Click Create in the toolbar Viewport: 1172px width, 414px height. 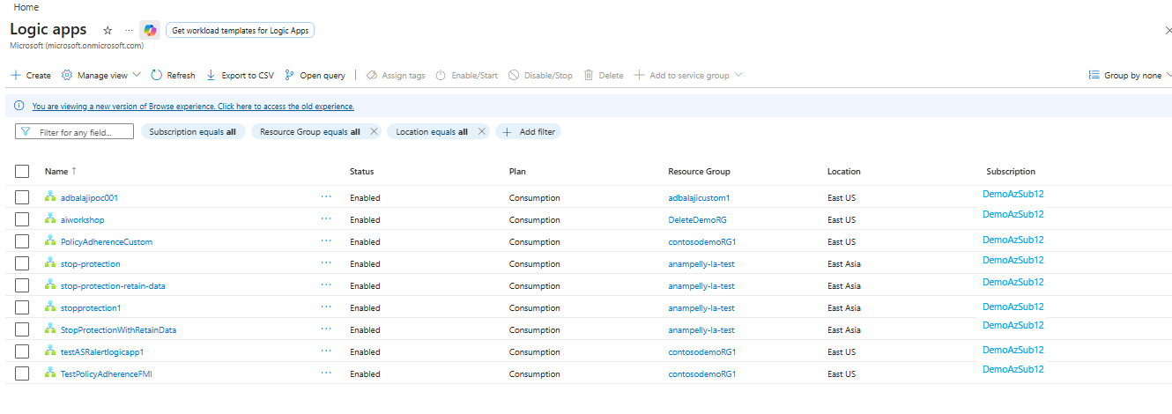point(31,75)
